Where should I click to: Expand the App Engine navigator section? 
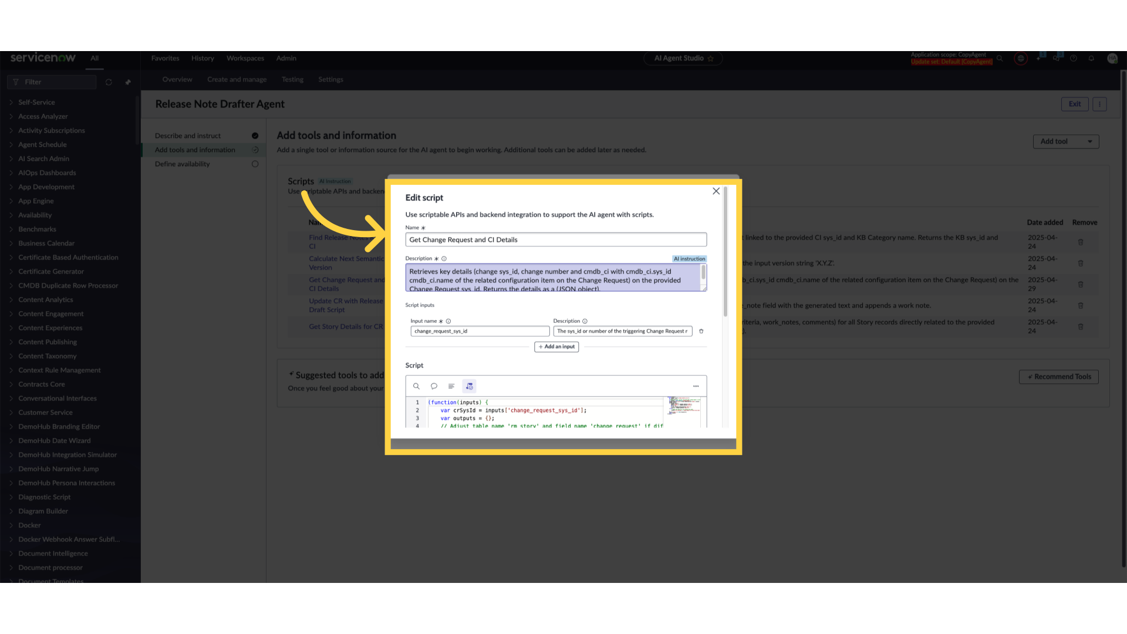point(11,201)
